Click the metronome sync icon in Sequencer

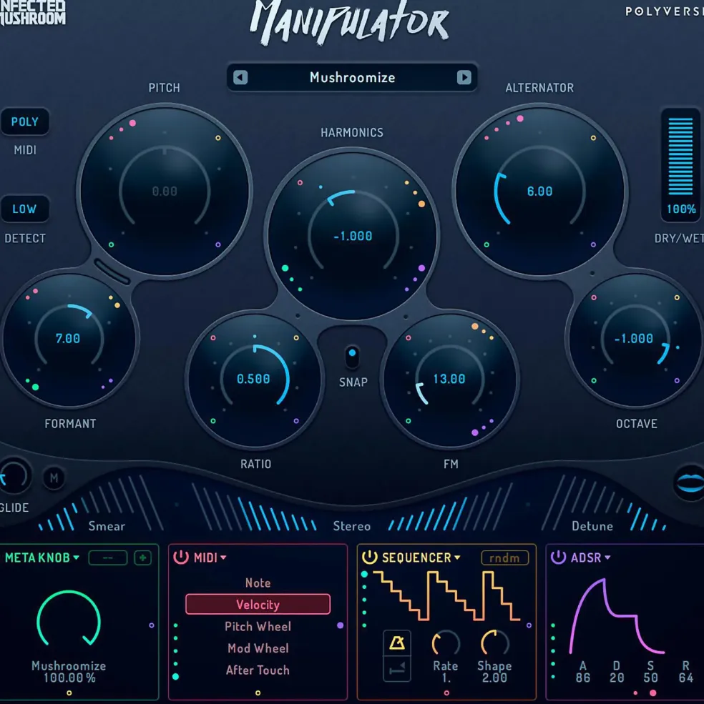pos(396,643)
